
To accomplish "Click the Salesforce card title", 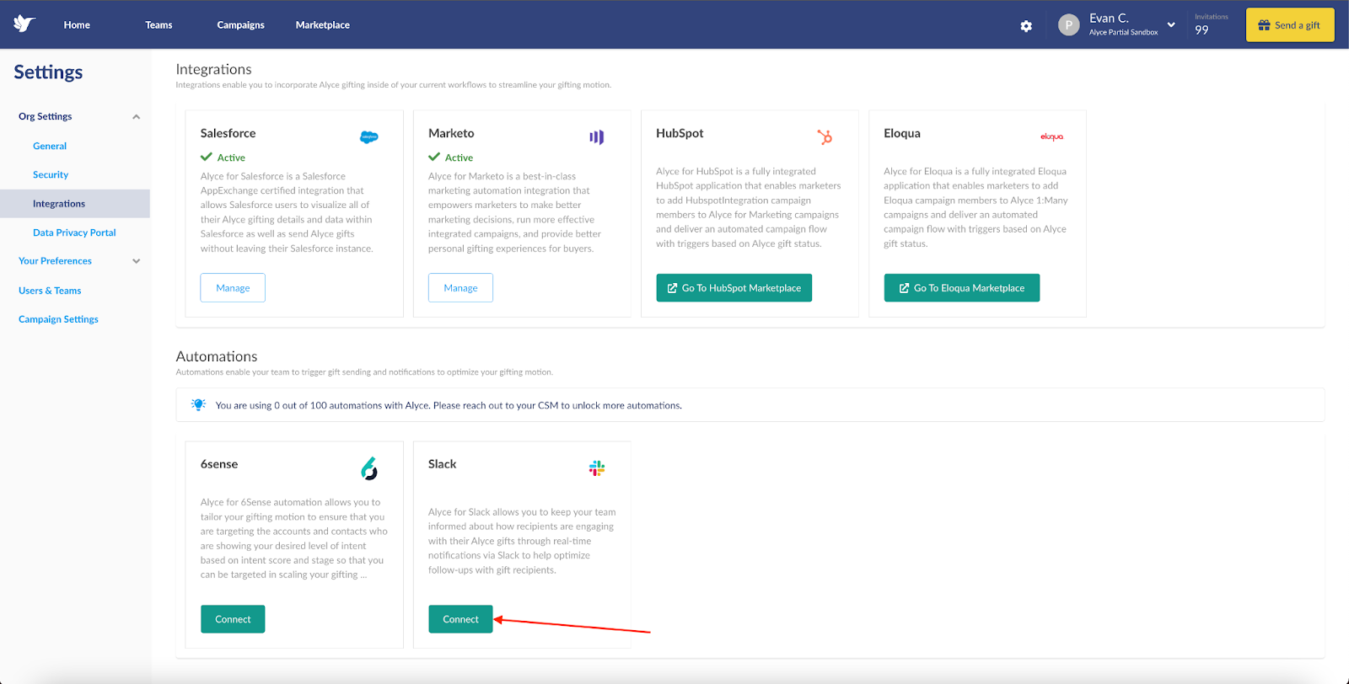I will [228, 133].
